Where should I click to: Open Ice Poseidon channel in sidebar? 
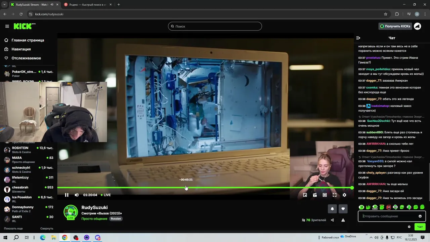click(29, 199)
